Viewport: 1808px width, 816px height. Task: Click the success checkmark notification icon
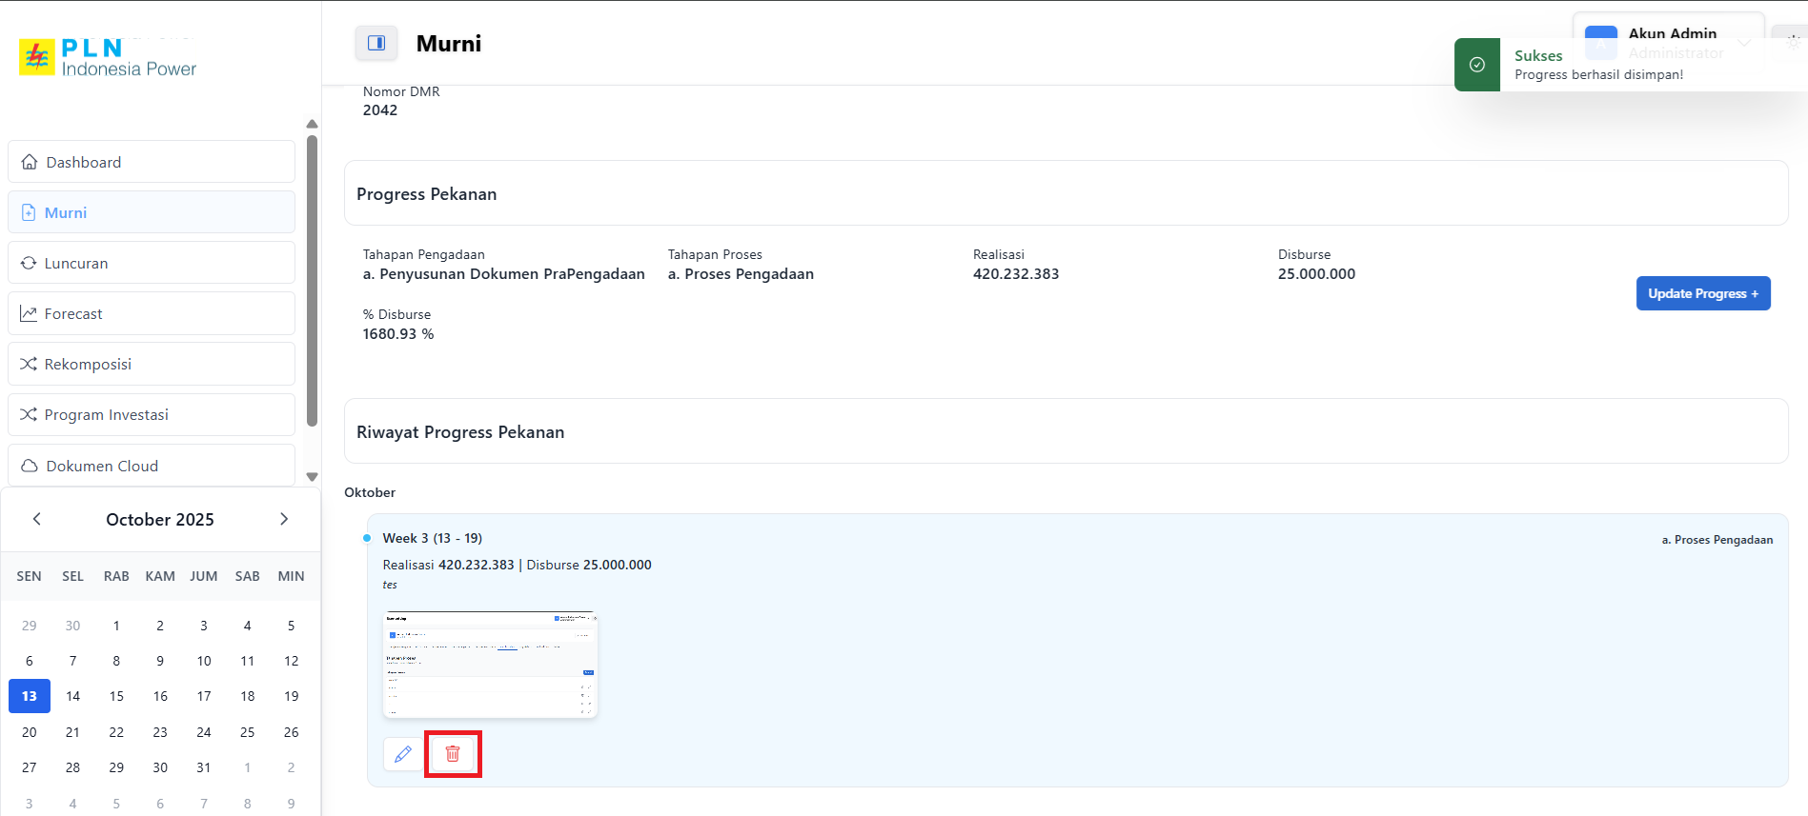[x=1476, y=65]
